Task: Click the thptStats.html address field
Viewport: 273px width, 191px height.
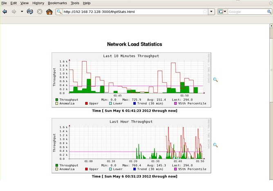Action: click(132, 12)
